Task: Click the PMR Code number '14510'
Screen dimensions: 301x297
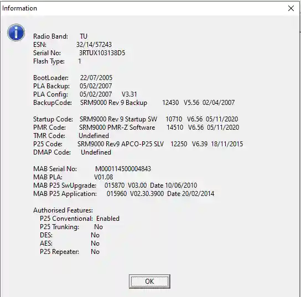Action: [x=175, y=128]
